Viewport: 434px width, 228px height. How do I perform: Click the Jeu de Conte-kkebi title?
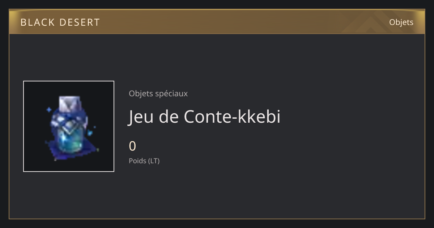[x=204, y=117]
